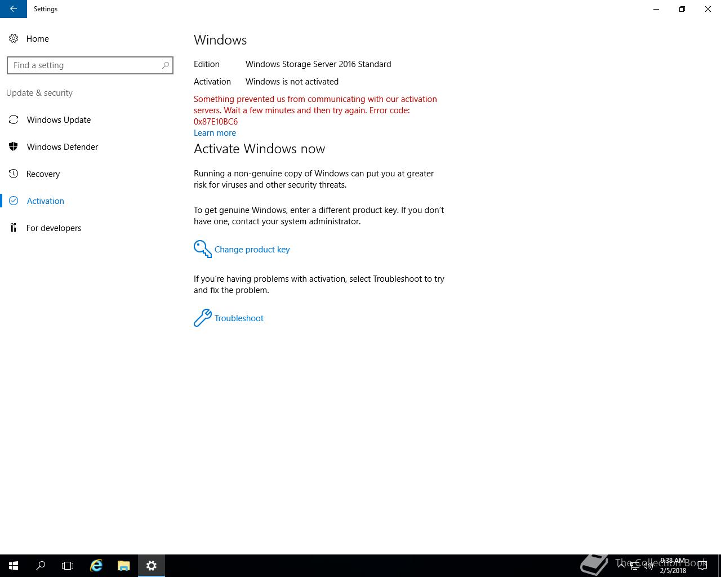The height and width of the screenshot is (577, 721).
Task: Go back using the Settings back arrow
Action: click(x=14, y=9)
